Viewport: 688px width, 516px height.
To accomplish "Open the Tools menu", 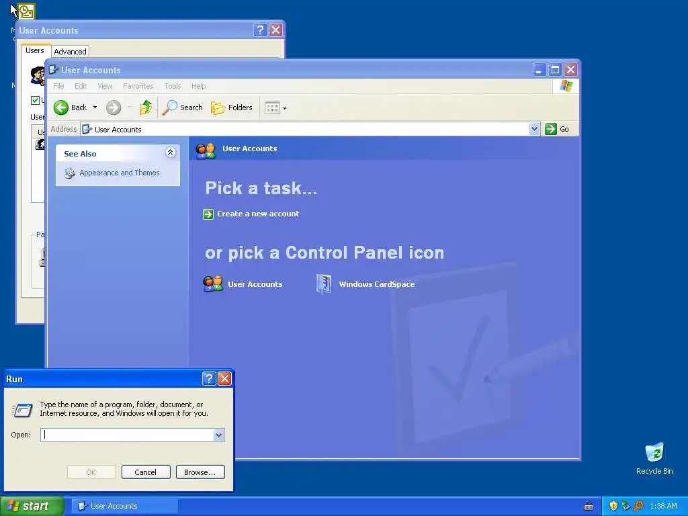I will 173,86.
